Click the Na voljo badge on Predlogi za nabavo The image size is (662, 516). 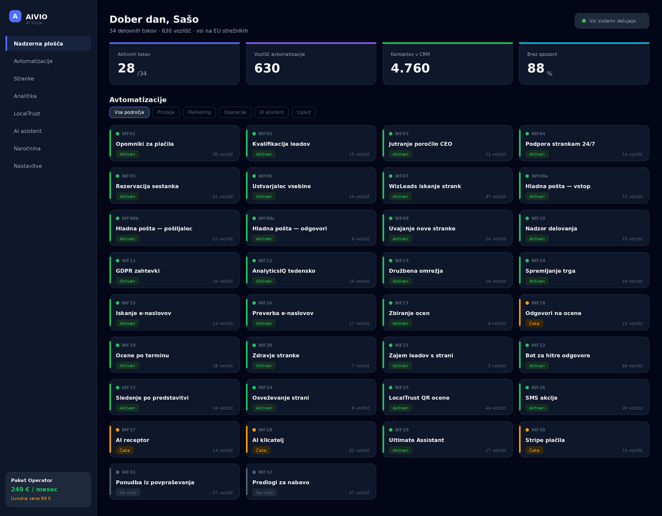264,493
